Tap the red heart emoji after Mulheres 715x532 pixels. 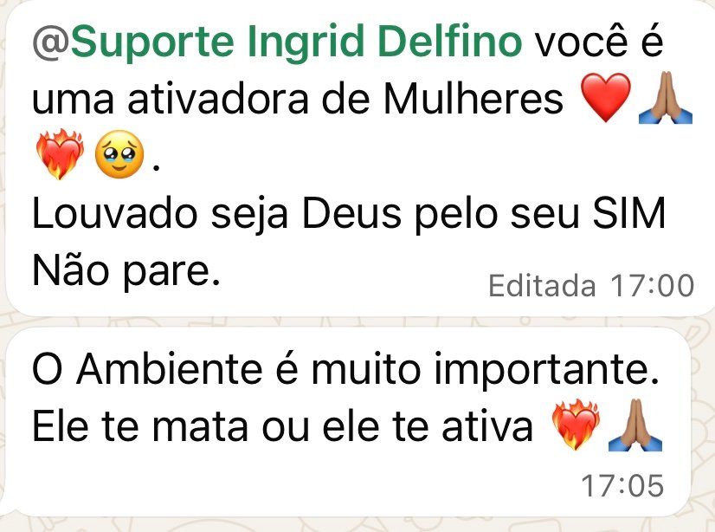pyautogui.click(x=606, y=98)
